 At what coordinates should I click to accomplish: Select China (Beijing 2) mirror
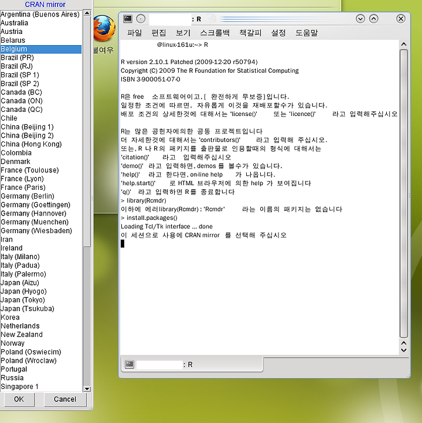[x=41, y=135]
